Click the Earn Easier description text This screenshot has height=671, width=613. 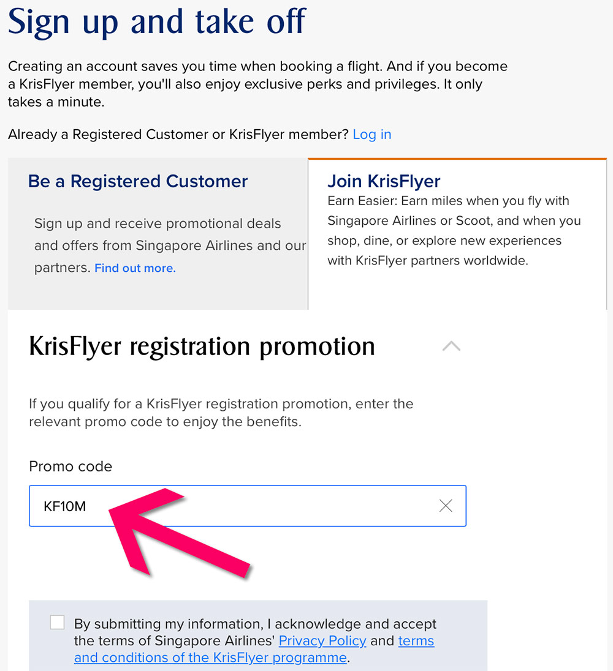click(x=454, y=231)
